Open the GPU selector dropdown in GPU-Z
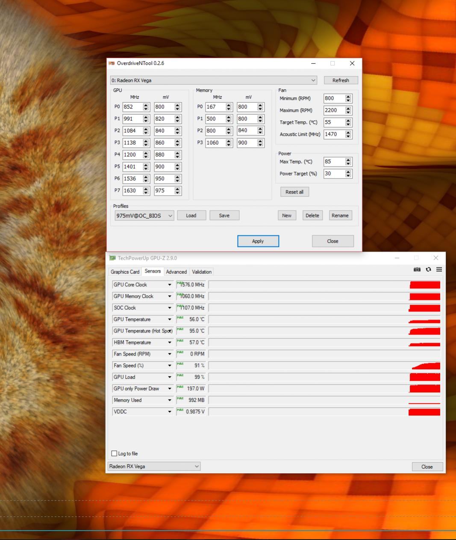 coord(154,466)
